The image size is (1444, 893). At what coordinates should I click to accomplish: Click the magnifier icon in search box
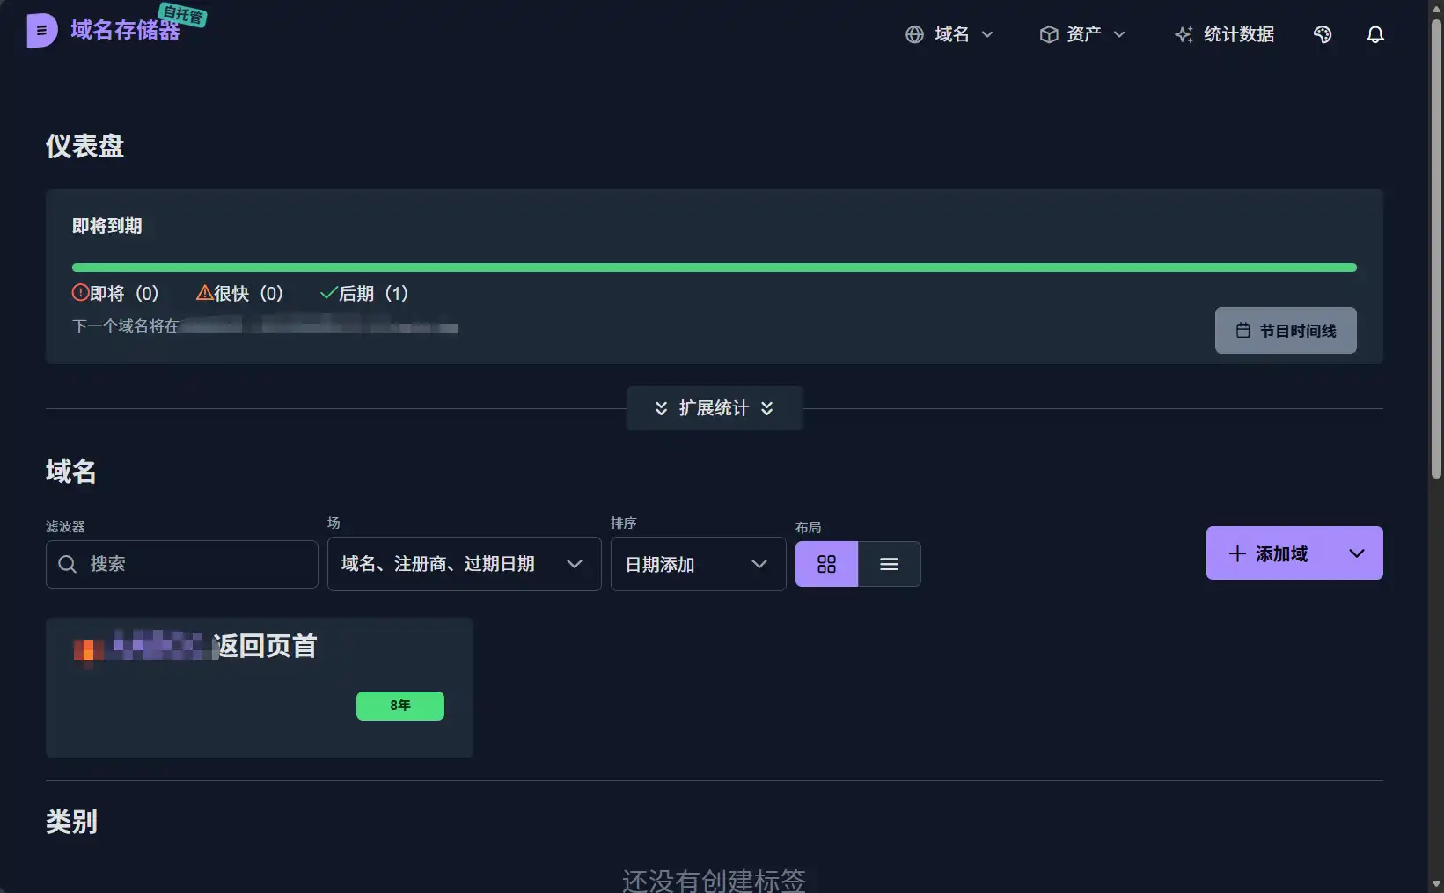68,564
